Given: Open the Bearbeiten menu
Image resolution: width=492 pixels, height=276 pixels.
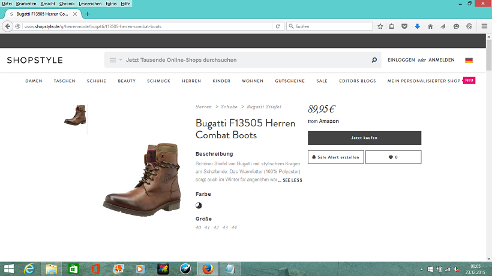Looking at the screenshot, I should [x=26, y=4].
